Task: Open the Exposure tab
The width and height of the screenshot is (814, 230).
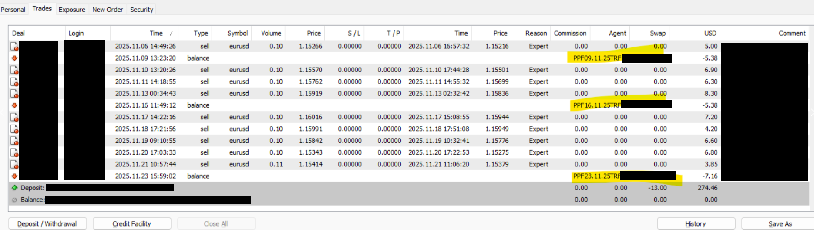Action: (x=72, y=10)
